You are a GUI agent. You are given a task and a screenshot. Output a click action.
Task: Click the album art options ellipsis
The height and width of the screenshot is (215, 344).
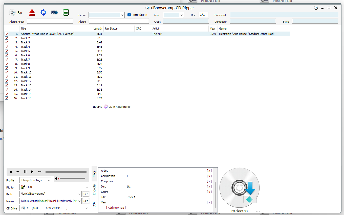258,211
